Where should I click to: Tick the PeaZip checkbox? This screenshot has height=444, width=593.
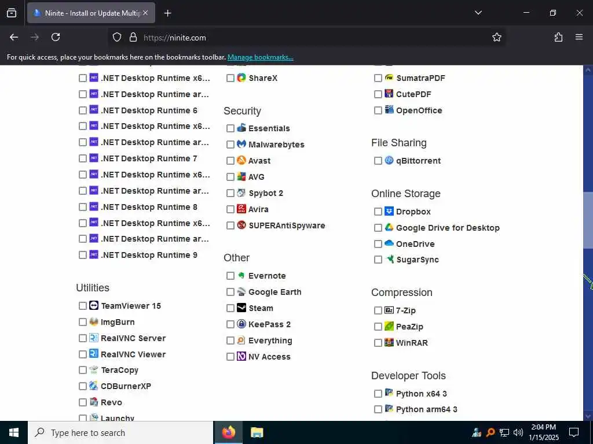[378, 327]
